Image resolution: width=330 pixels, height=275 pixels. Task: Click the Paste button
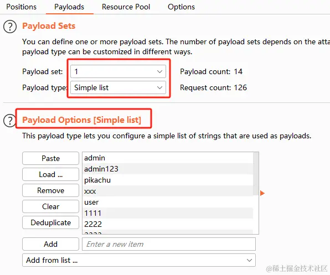pyautogui.click(x=50, y=158)
